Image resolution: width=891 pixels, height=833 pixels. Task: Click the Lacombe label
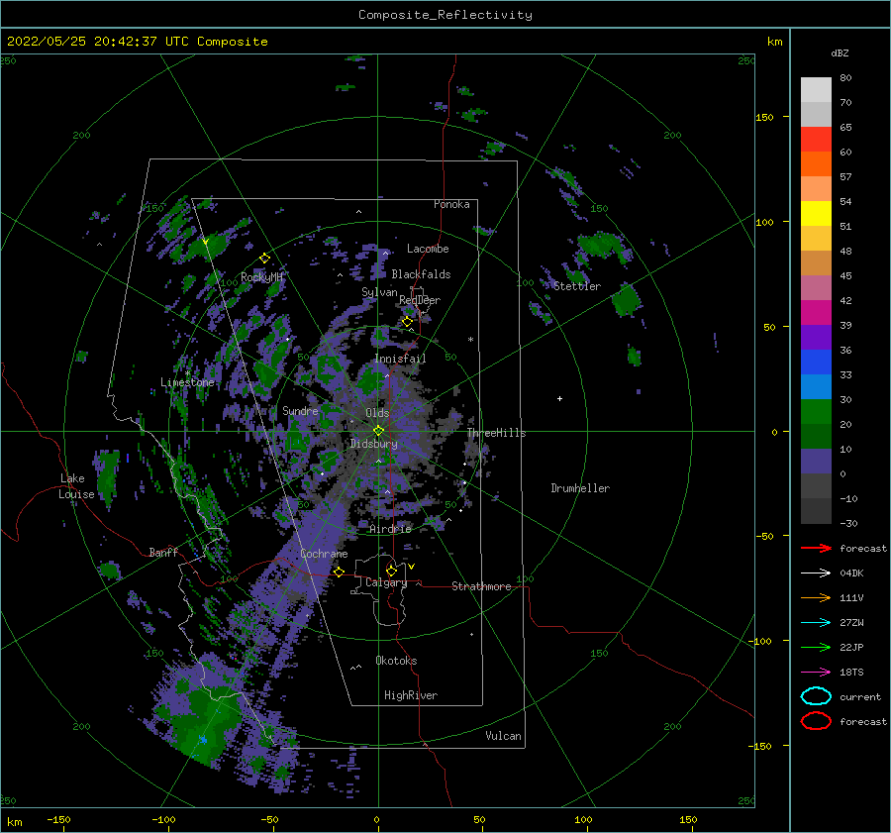(x=428, y=249)
